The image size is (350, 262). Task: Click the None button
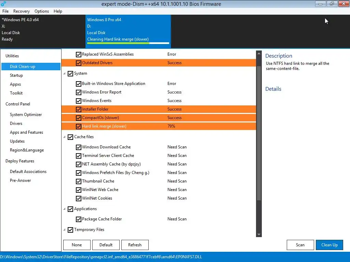pyautogui.click(x=77, y=245)
